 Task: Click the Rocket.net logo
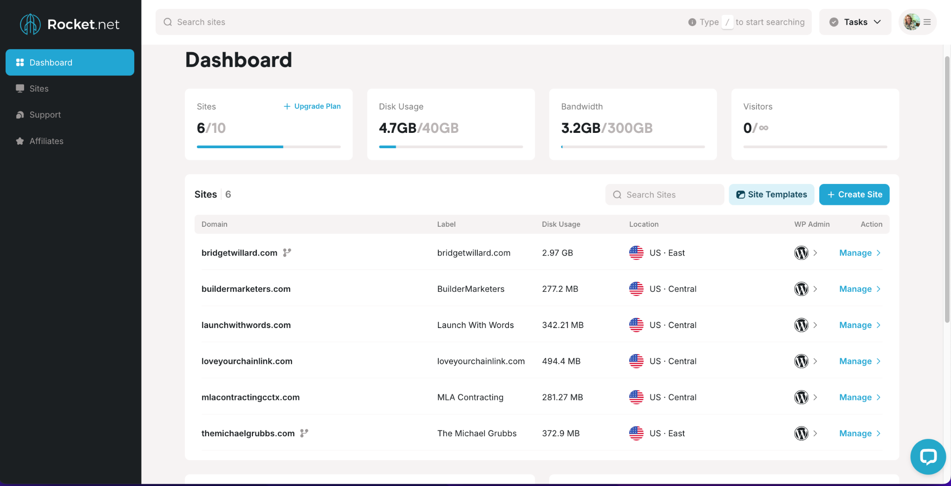click(x=70, y=24)
